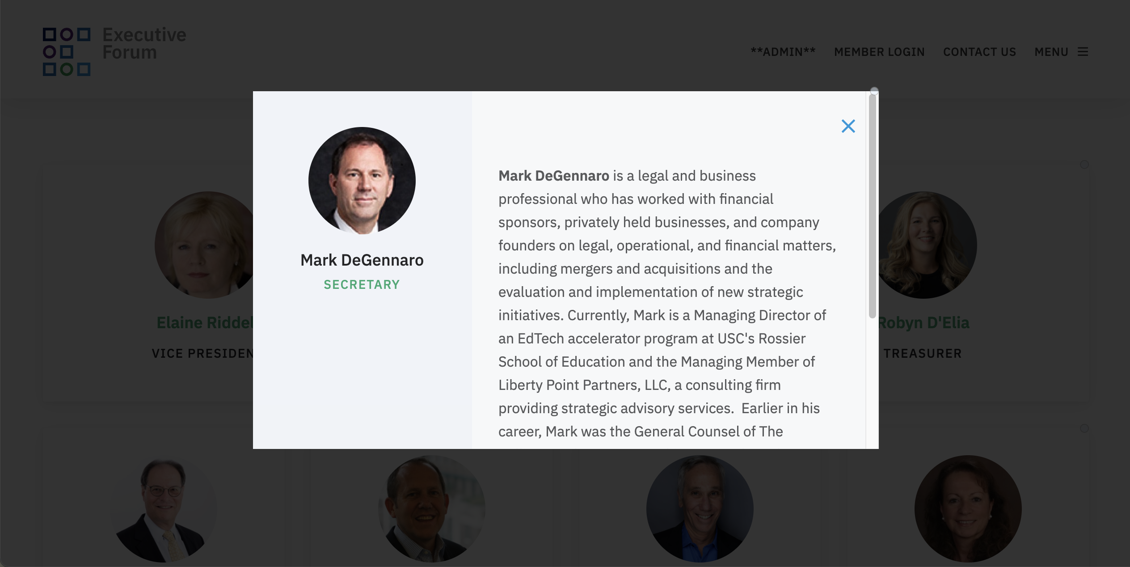Viewport: 1130px width, 567px height.
Task: Click photo of balding man in checkered shirt
Action: pos(431,509)
